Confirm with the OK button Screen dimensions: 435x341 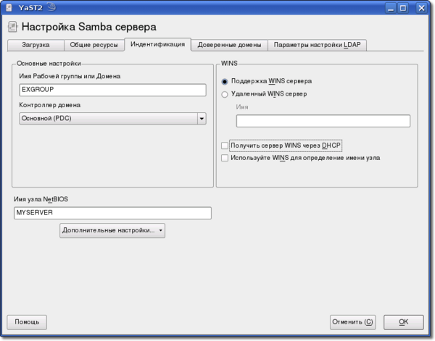[x=403, y=321]
